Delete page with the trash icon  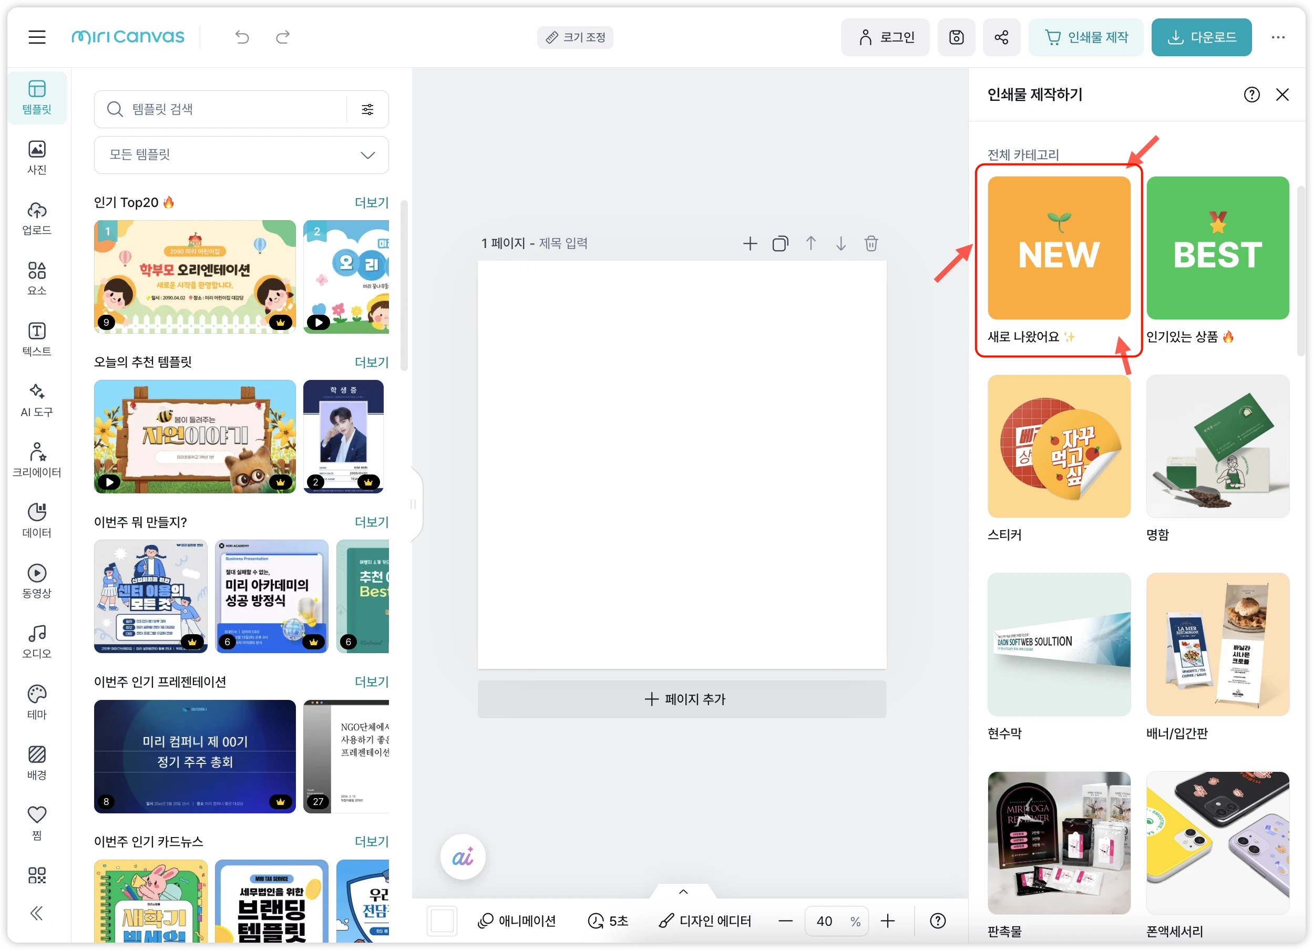pyautogui.click(x=871, y=244)
